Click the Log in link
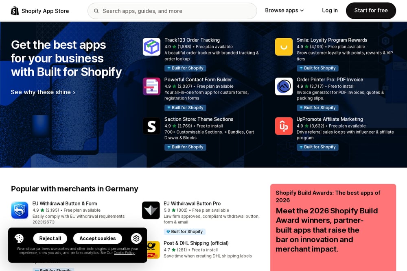 tap(330, 11)
